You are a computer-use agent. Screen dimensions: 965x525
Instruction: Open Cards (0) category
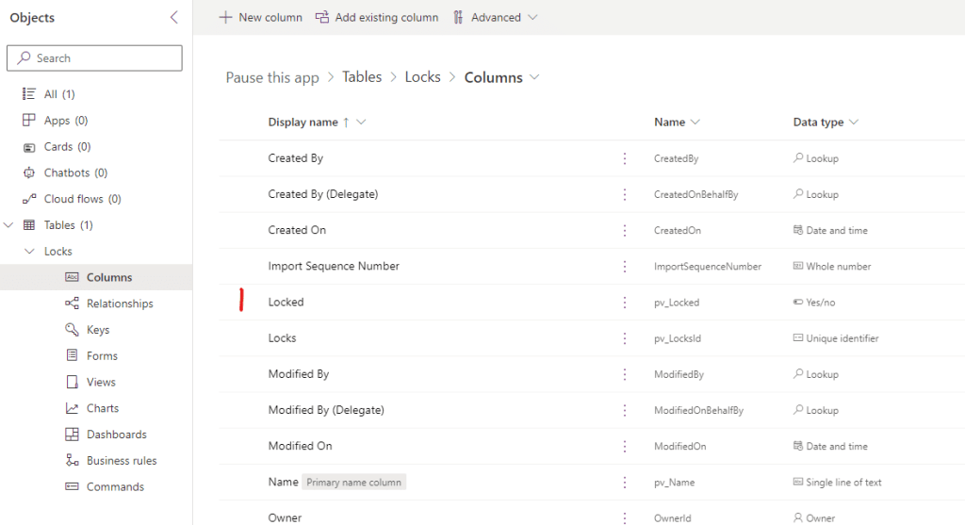pos(56,146)
